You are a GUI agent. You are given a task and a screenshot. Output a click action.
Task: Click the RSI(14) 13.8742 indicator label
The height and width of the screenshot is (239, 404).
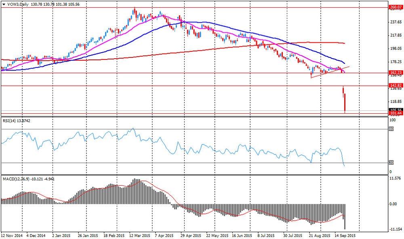[17, 121]
